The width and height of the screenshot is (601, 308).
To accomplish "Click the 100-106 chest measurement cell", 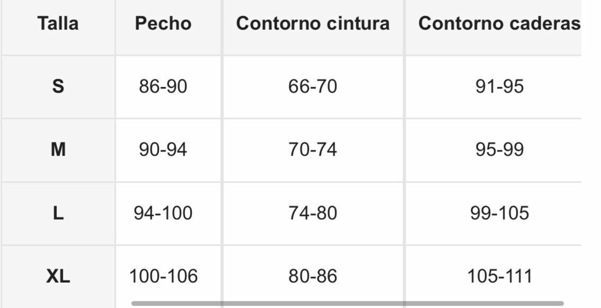I will 163,276.
